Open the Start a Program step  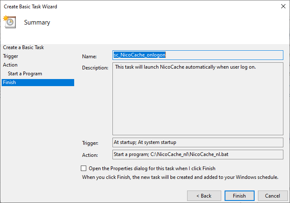tap(25, 74)
